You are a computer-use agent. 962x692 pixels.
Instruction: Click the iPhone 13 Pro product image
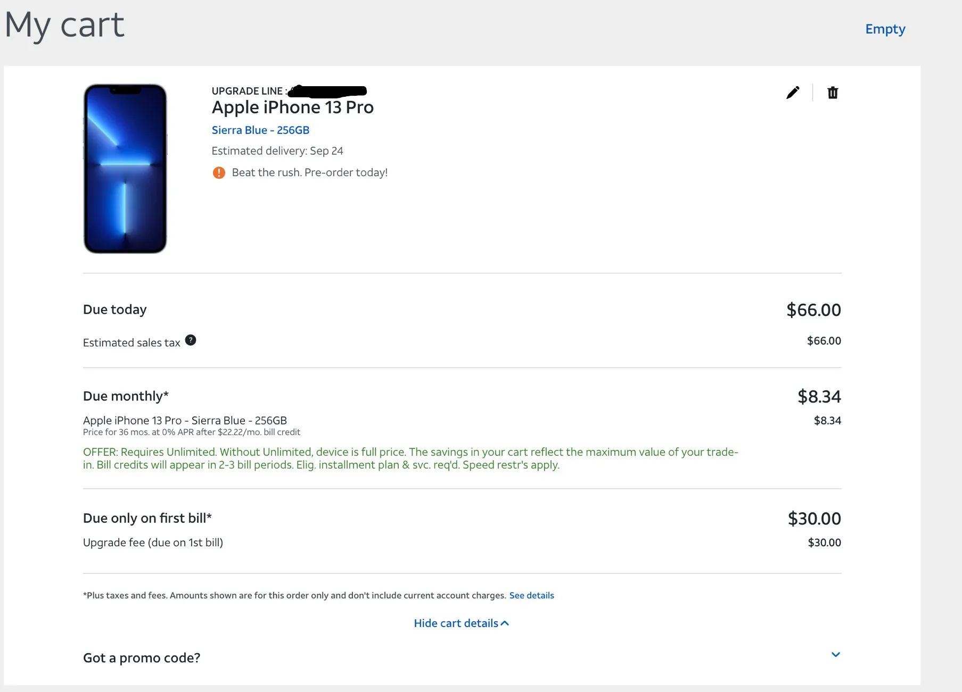(125, 169)
